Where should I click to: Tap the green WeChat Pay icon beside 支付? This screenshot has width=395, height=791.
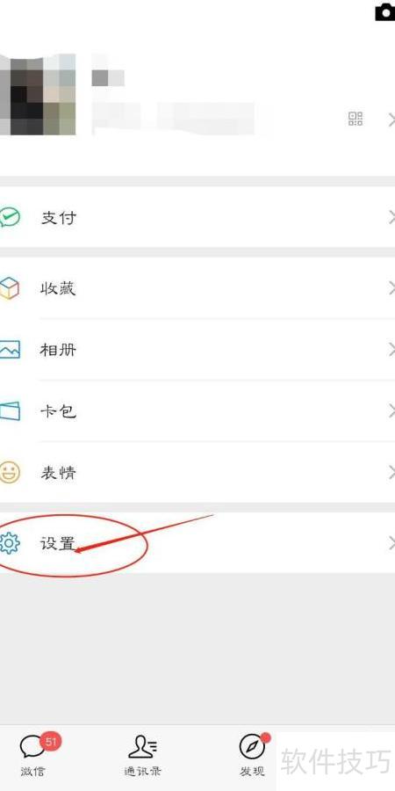[10, 217]
